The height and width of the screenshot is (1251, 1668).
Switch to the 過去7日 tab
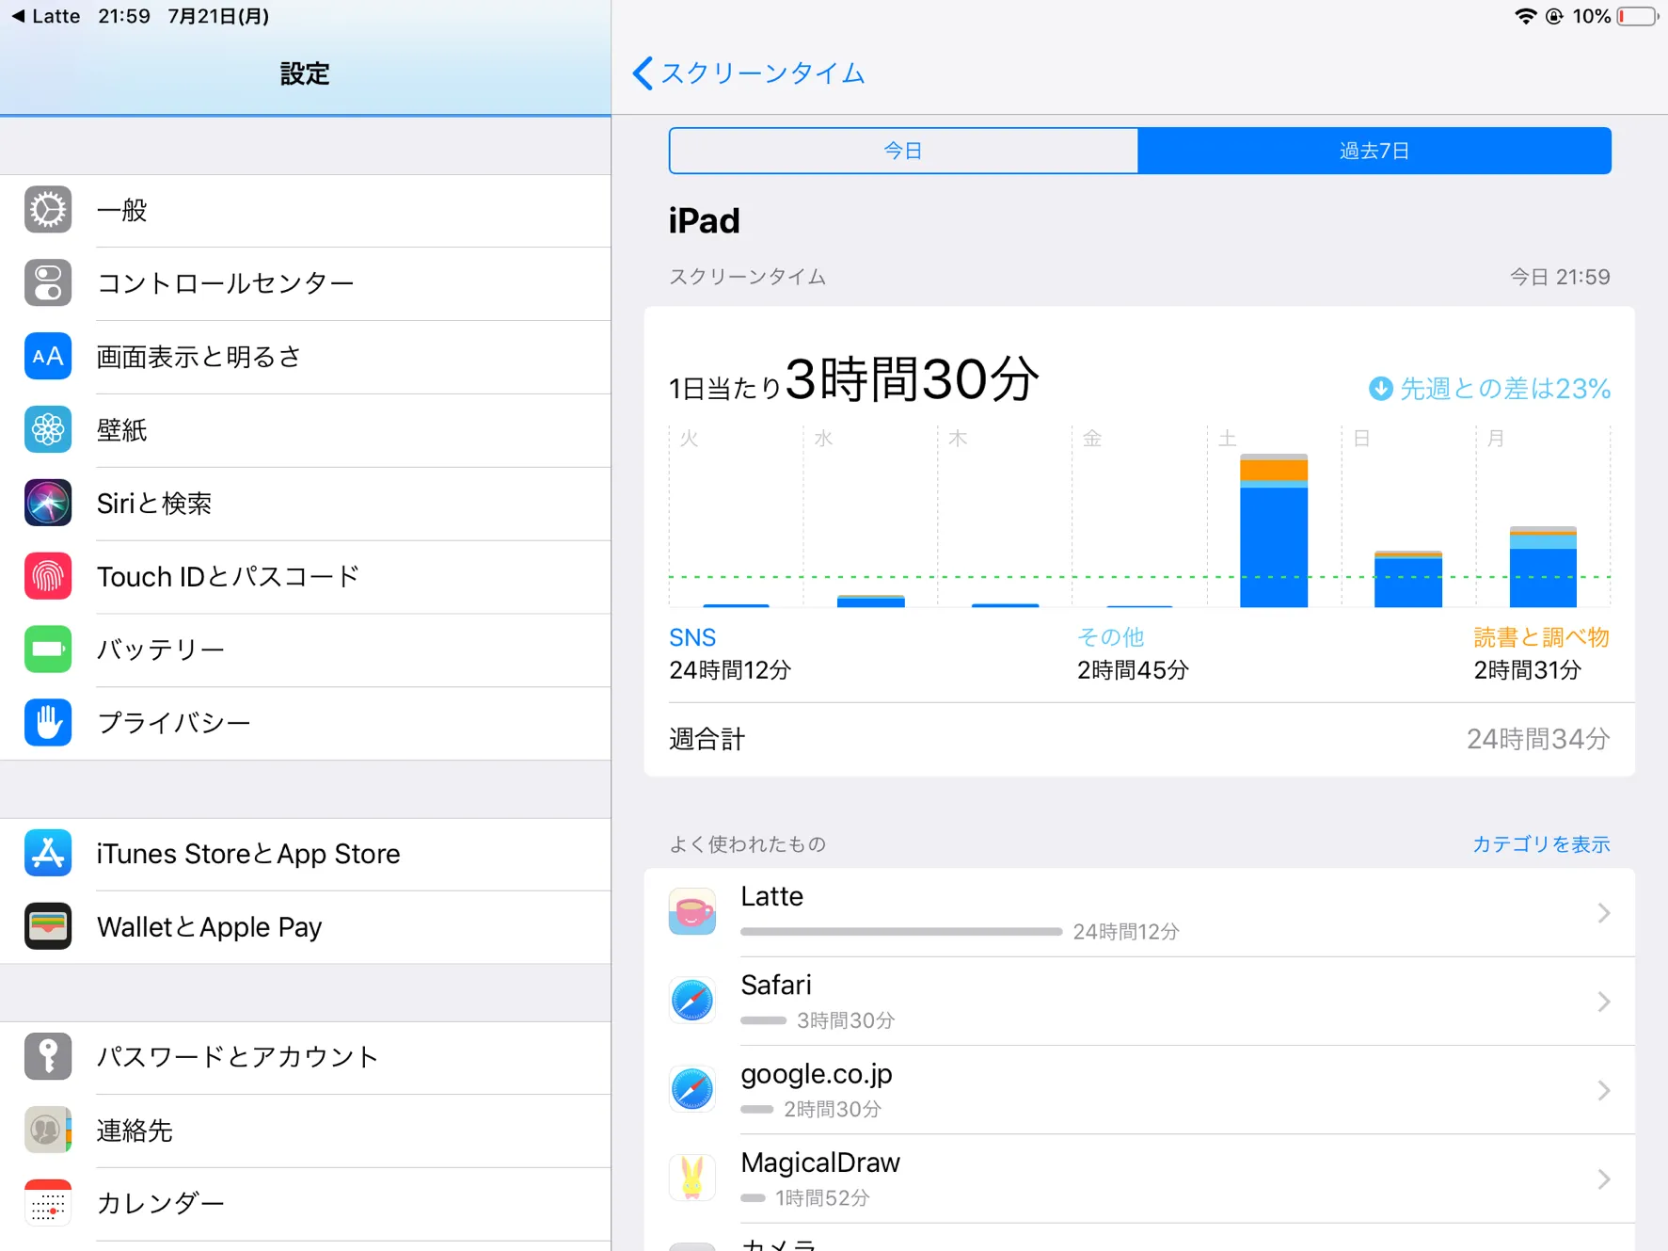1374,151
